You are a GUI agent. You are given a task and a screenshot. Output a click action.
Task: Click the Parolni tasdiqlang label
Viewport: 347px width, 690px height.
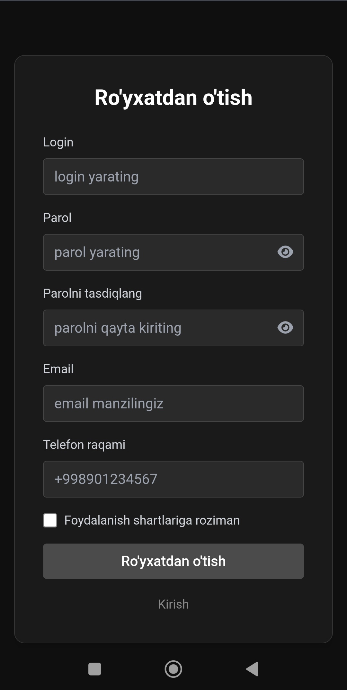(x=93, y=294)
